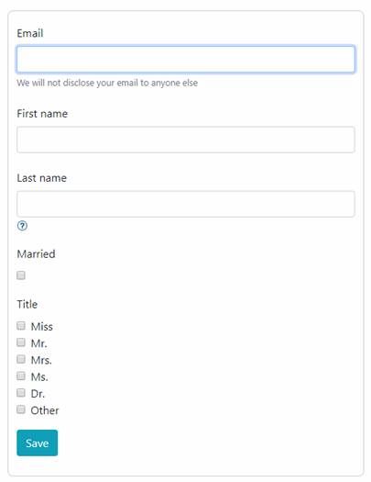371x482 pixels.
Task: Click the Title group heading
Action: coord(27,304)
